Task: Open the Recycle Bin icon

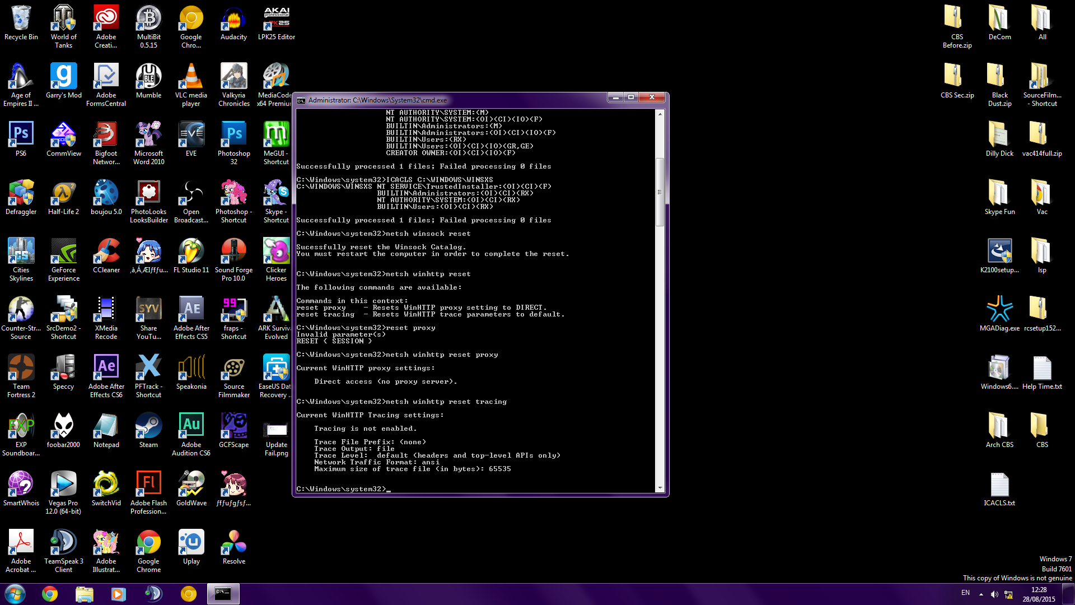Action: [x=21, y=23]
